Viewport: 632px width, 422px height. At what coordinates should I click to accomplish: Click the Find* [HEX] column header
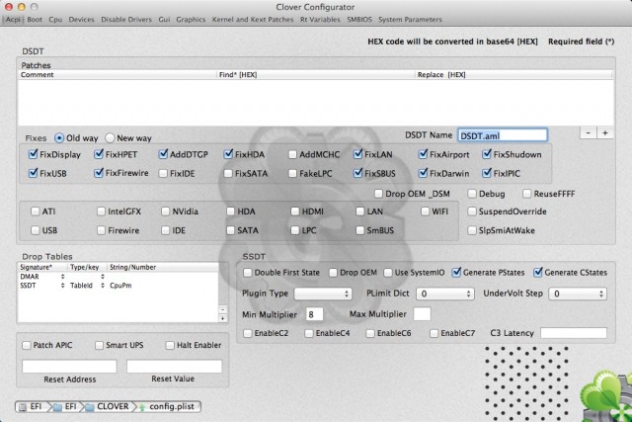point(315,75)
